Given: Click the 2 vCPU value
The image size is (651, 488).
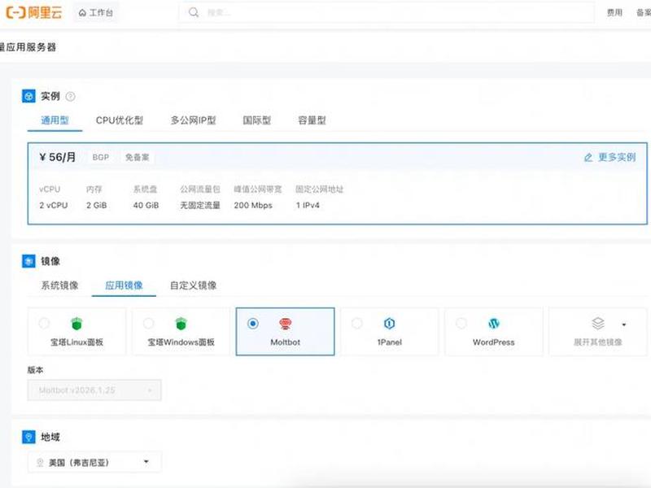Looking at the screenshot, I should [54, 205].
